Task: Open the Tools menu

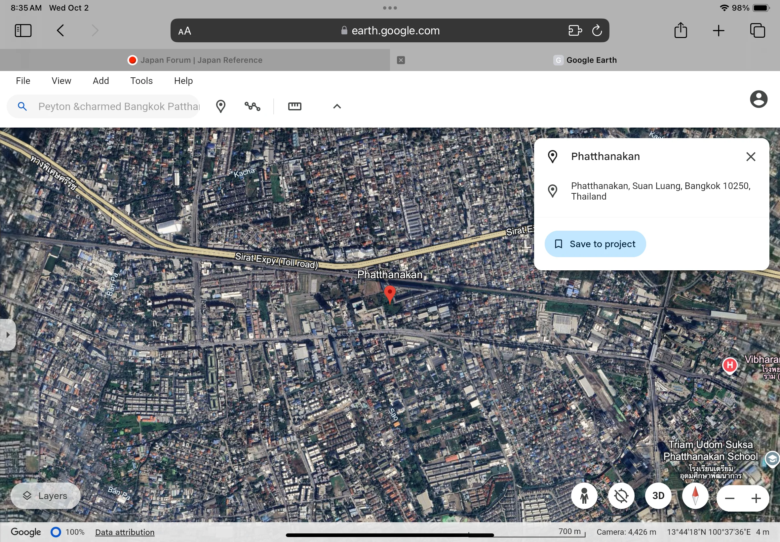Action: (141, 81)
